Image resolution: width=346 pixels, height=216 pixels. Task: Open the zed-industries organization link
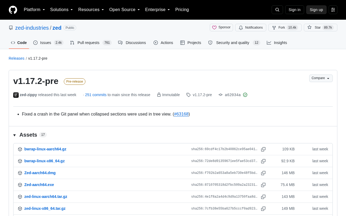pyautogui.click(x=32, y=28)
